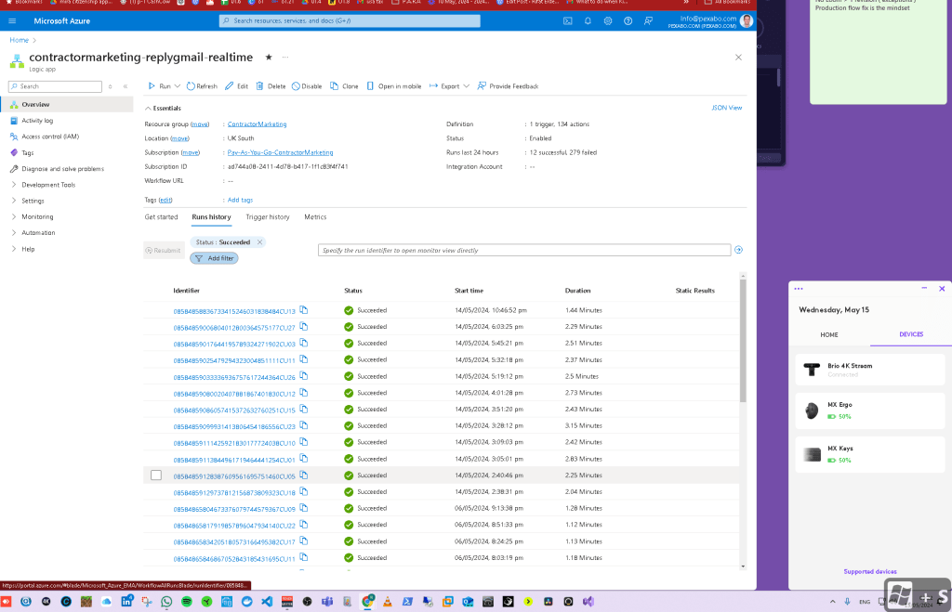Select Brio 4K Stream device card
This screenshot has width=952, height=612.
click(870, 370)
